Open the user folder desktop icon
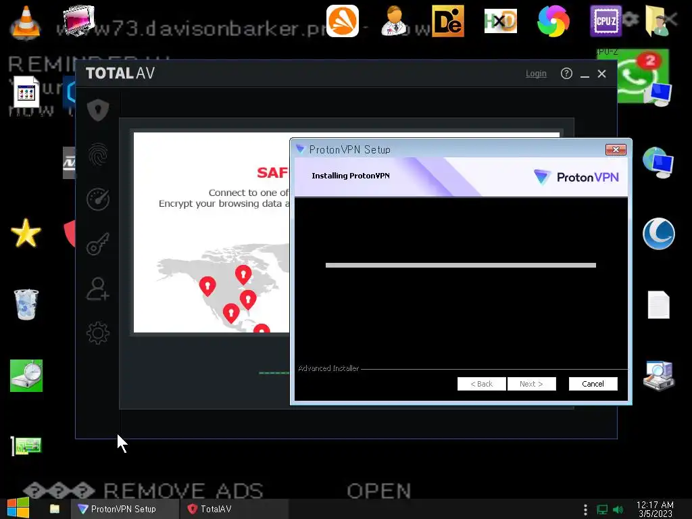 coord(658,21)
